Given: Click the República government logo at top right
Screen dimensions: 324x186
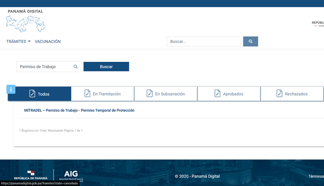Looking at the screenshot, I should 318,24.
